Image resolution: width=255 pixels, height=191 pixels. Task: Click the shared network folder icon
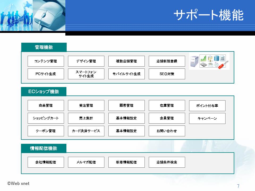coord(210,58)
